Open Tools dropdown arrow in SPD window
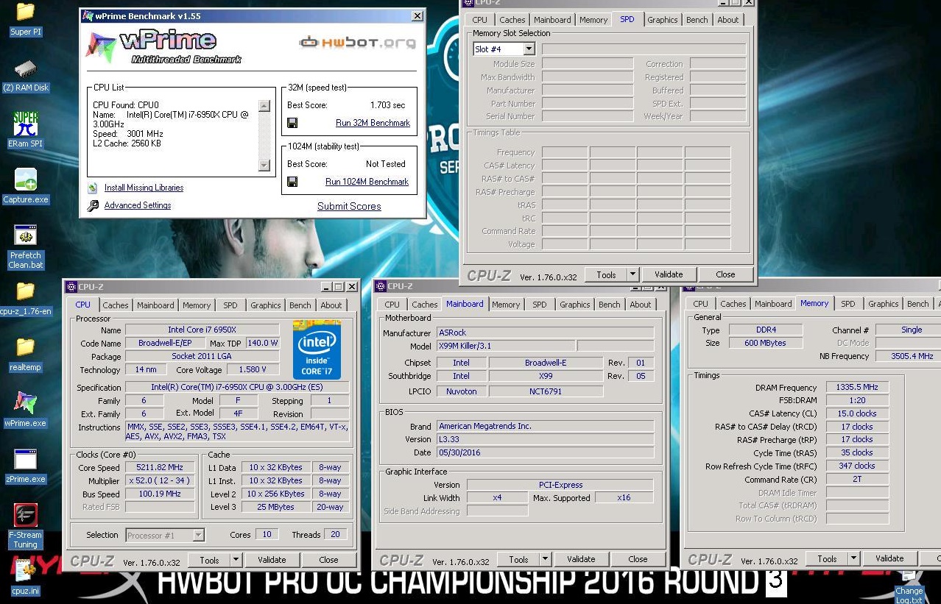Image resolution: width=941 pixels, height=604 pixels. (x=632, y=274)
